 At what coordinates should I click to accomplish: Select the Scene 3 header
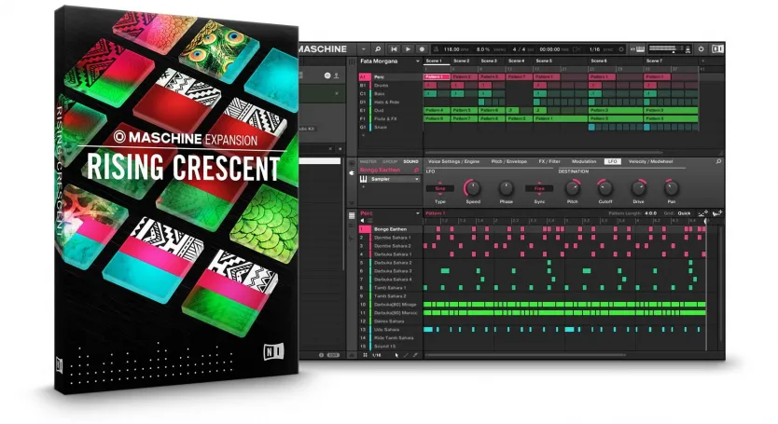tap(489, 61)
